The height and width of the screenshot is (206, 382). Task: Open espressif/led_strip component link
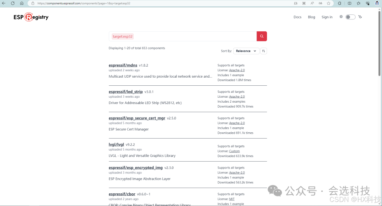[x=126, y=92]
